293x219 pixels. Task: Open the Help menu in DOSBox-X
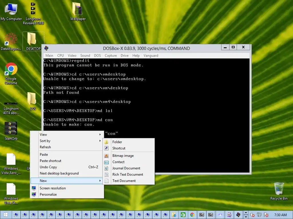point(136,56)
